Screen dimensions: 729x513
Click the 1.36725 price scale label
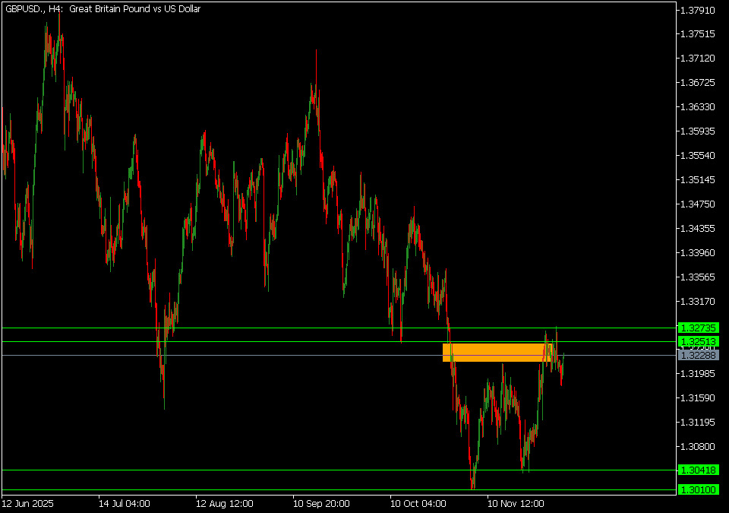[699, 82]
